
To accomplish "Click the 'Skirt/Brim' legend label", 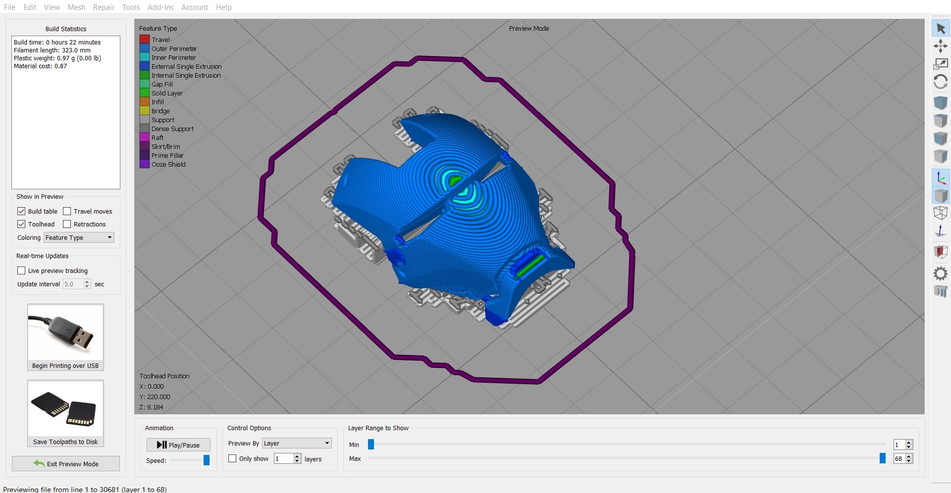I will pos(166,146).
